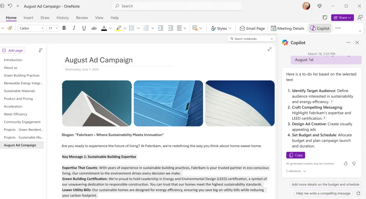This screenshot has width=366, height=199.
Task: Choose 'Help me write a compelling message' suggestion
Action: pyautogui.click(x=323, y=193)
